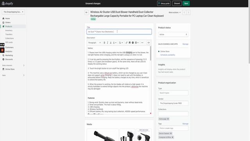The width and height of the screenshot is (250, 141).
Task: Open text color picker in editor
Action: pyautogui.click(x=114, y=43)
